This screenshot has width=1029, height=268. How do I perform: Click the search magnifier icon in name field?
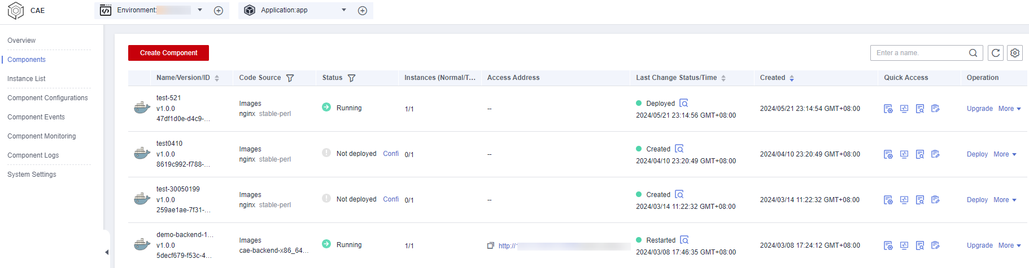pyautogui.click(x=973, y=53)
